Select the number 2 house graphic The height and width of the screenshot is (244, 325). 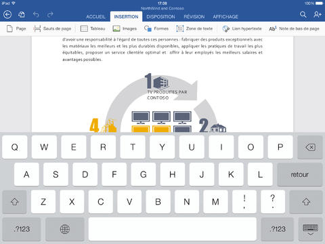(213, 125)
